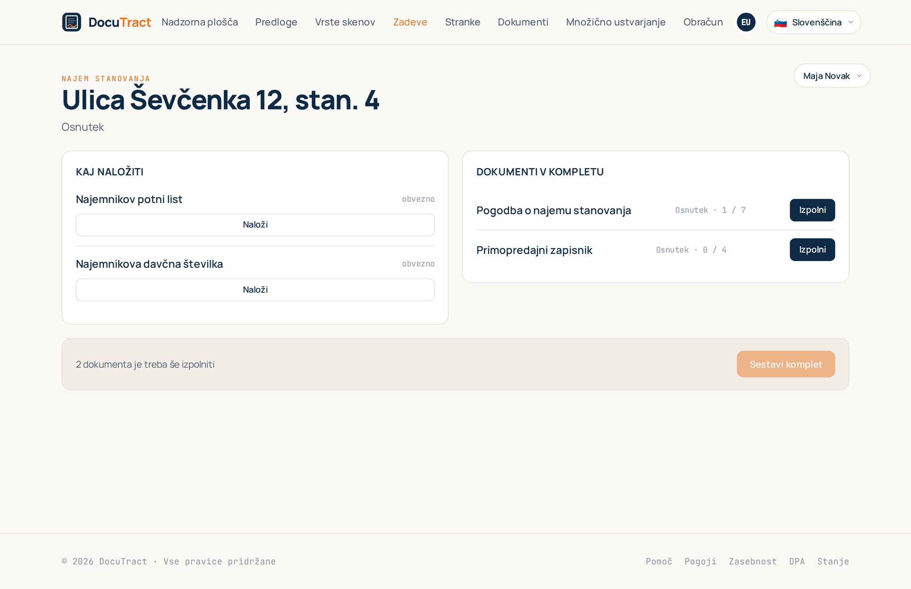The height and width of the screenshot is (589, 911).
Task: Open the Predloge menu item
Action: [x=276, y=22]
